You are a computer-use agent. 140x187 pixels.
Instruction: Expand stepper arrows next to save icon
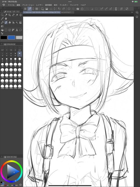point(54,9)
